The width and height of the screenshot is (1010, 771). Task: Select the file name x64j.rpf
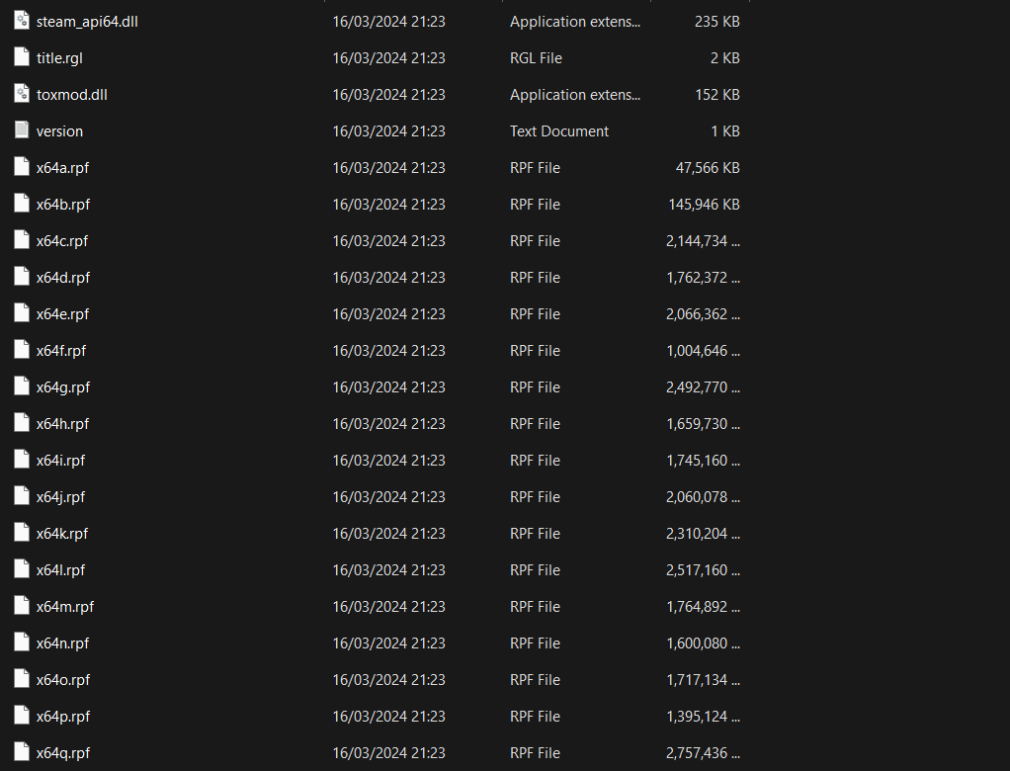click(x=60, y=497)
